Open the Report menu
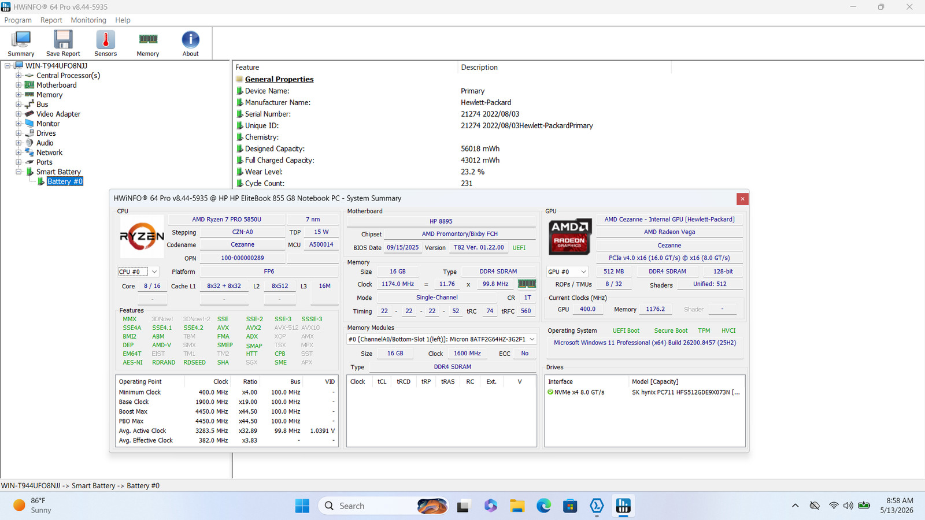Viewport: 925px width, 520px height. 51,20
